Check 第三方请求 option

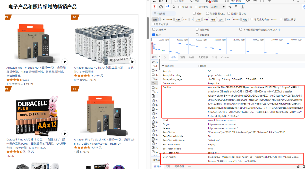coord(153,24)
